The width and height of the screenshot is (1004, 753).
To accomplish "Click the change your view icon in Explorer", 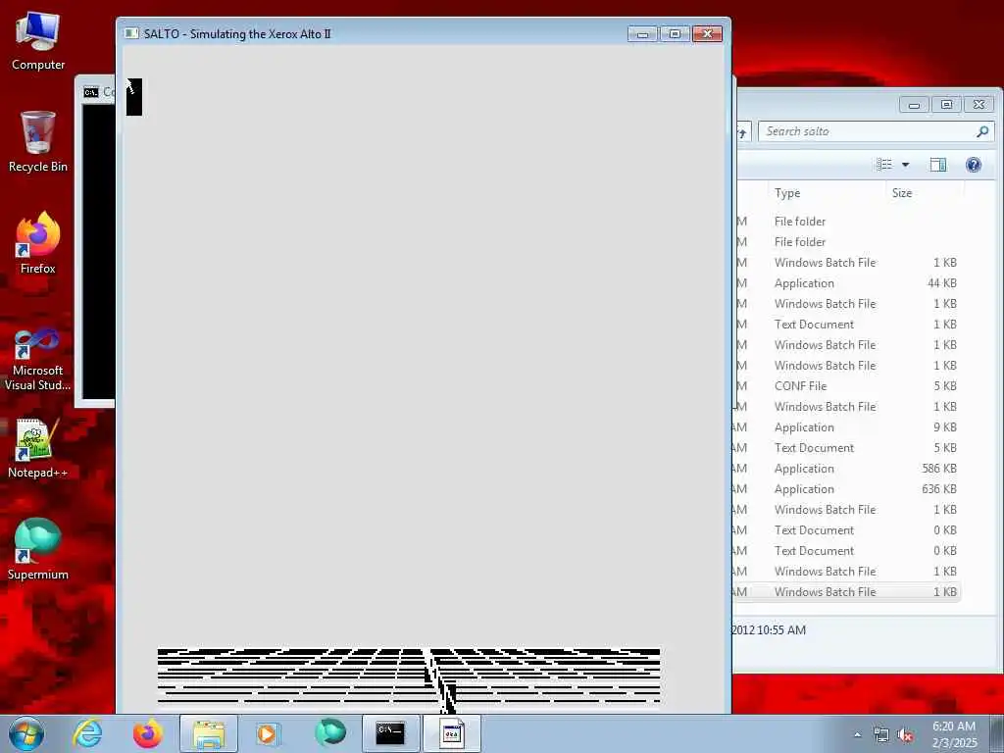I will [x=884, y=165].
